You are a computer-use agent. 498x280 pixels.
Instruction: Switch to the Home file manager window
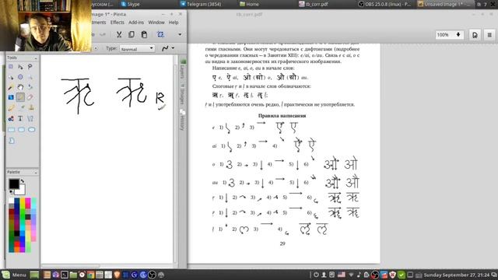click(249, 4)
